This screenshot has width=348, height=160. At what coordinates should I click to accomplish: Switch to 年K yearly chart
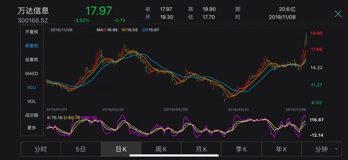pos(281,150)
